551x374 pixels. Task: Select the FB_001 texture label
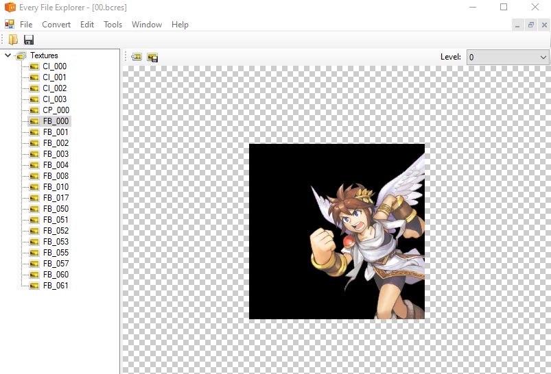[56, 132]
